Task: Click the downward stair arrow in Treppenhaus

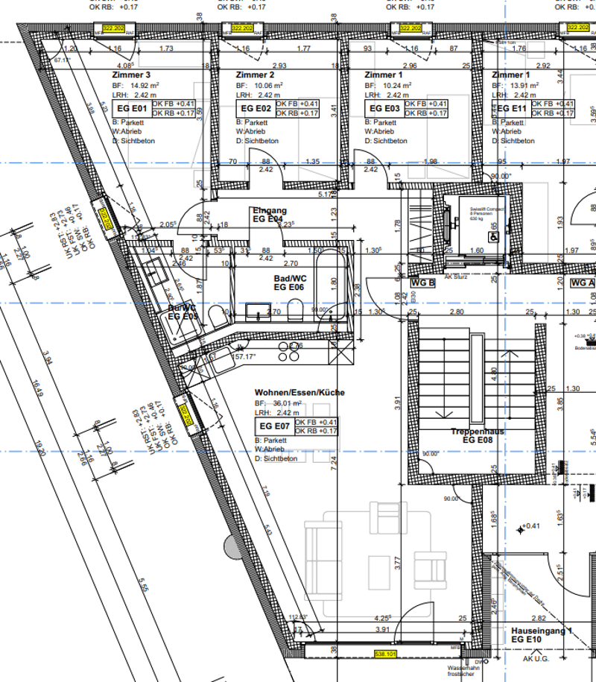Action: [444, 379]
